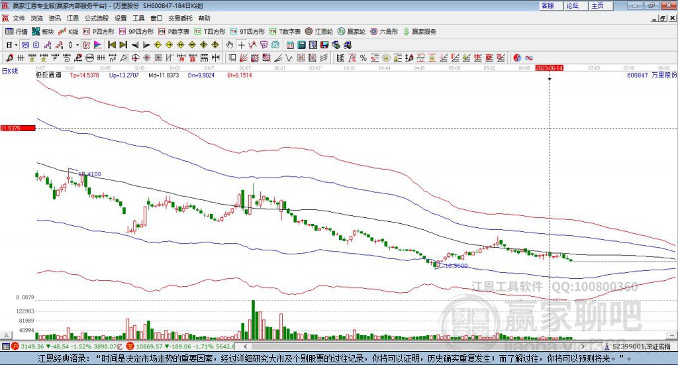Jump to the first bar icon
Viewport: 678px width, 365px height.
112,45
